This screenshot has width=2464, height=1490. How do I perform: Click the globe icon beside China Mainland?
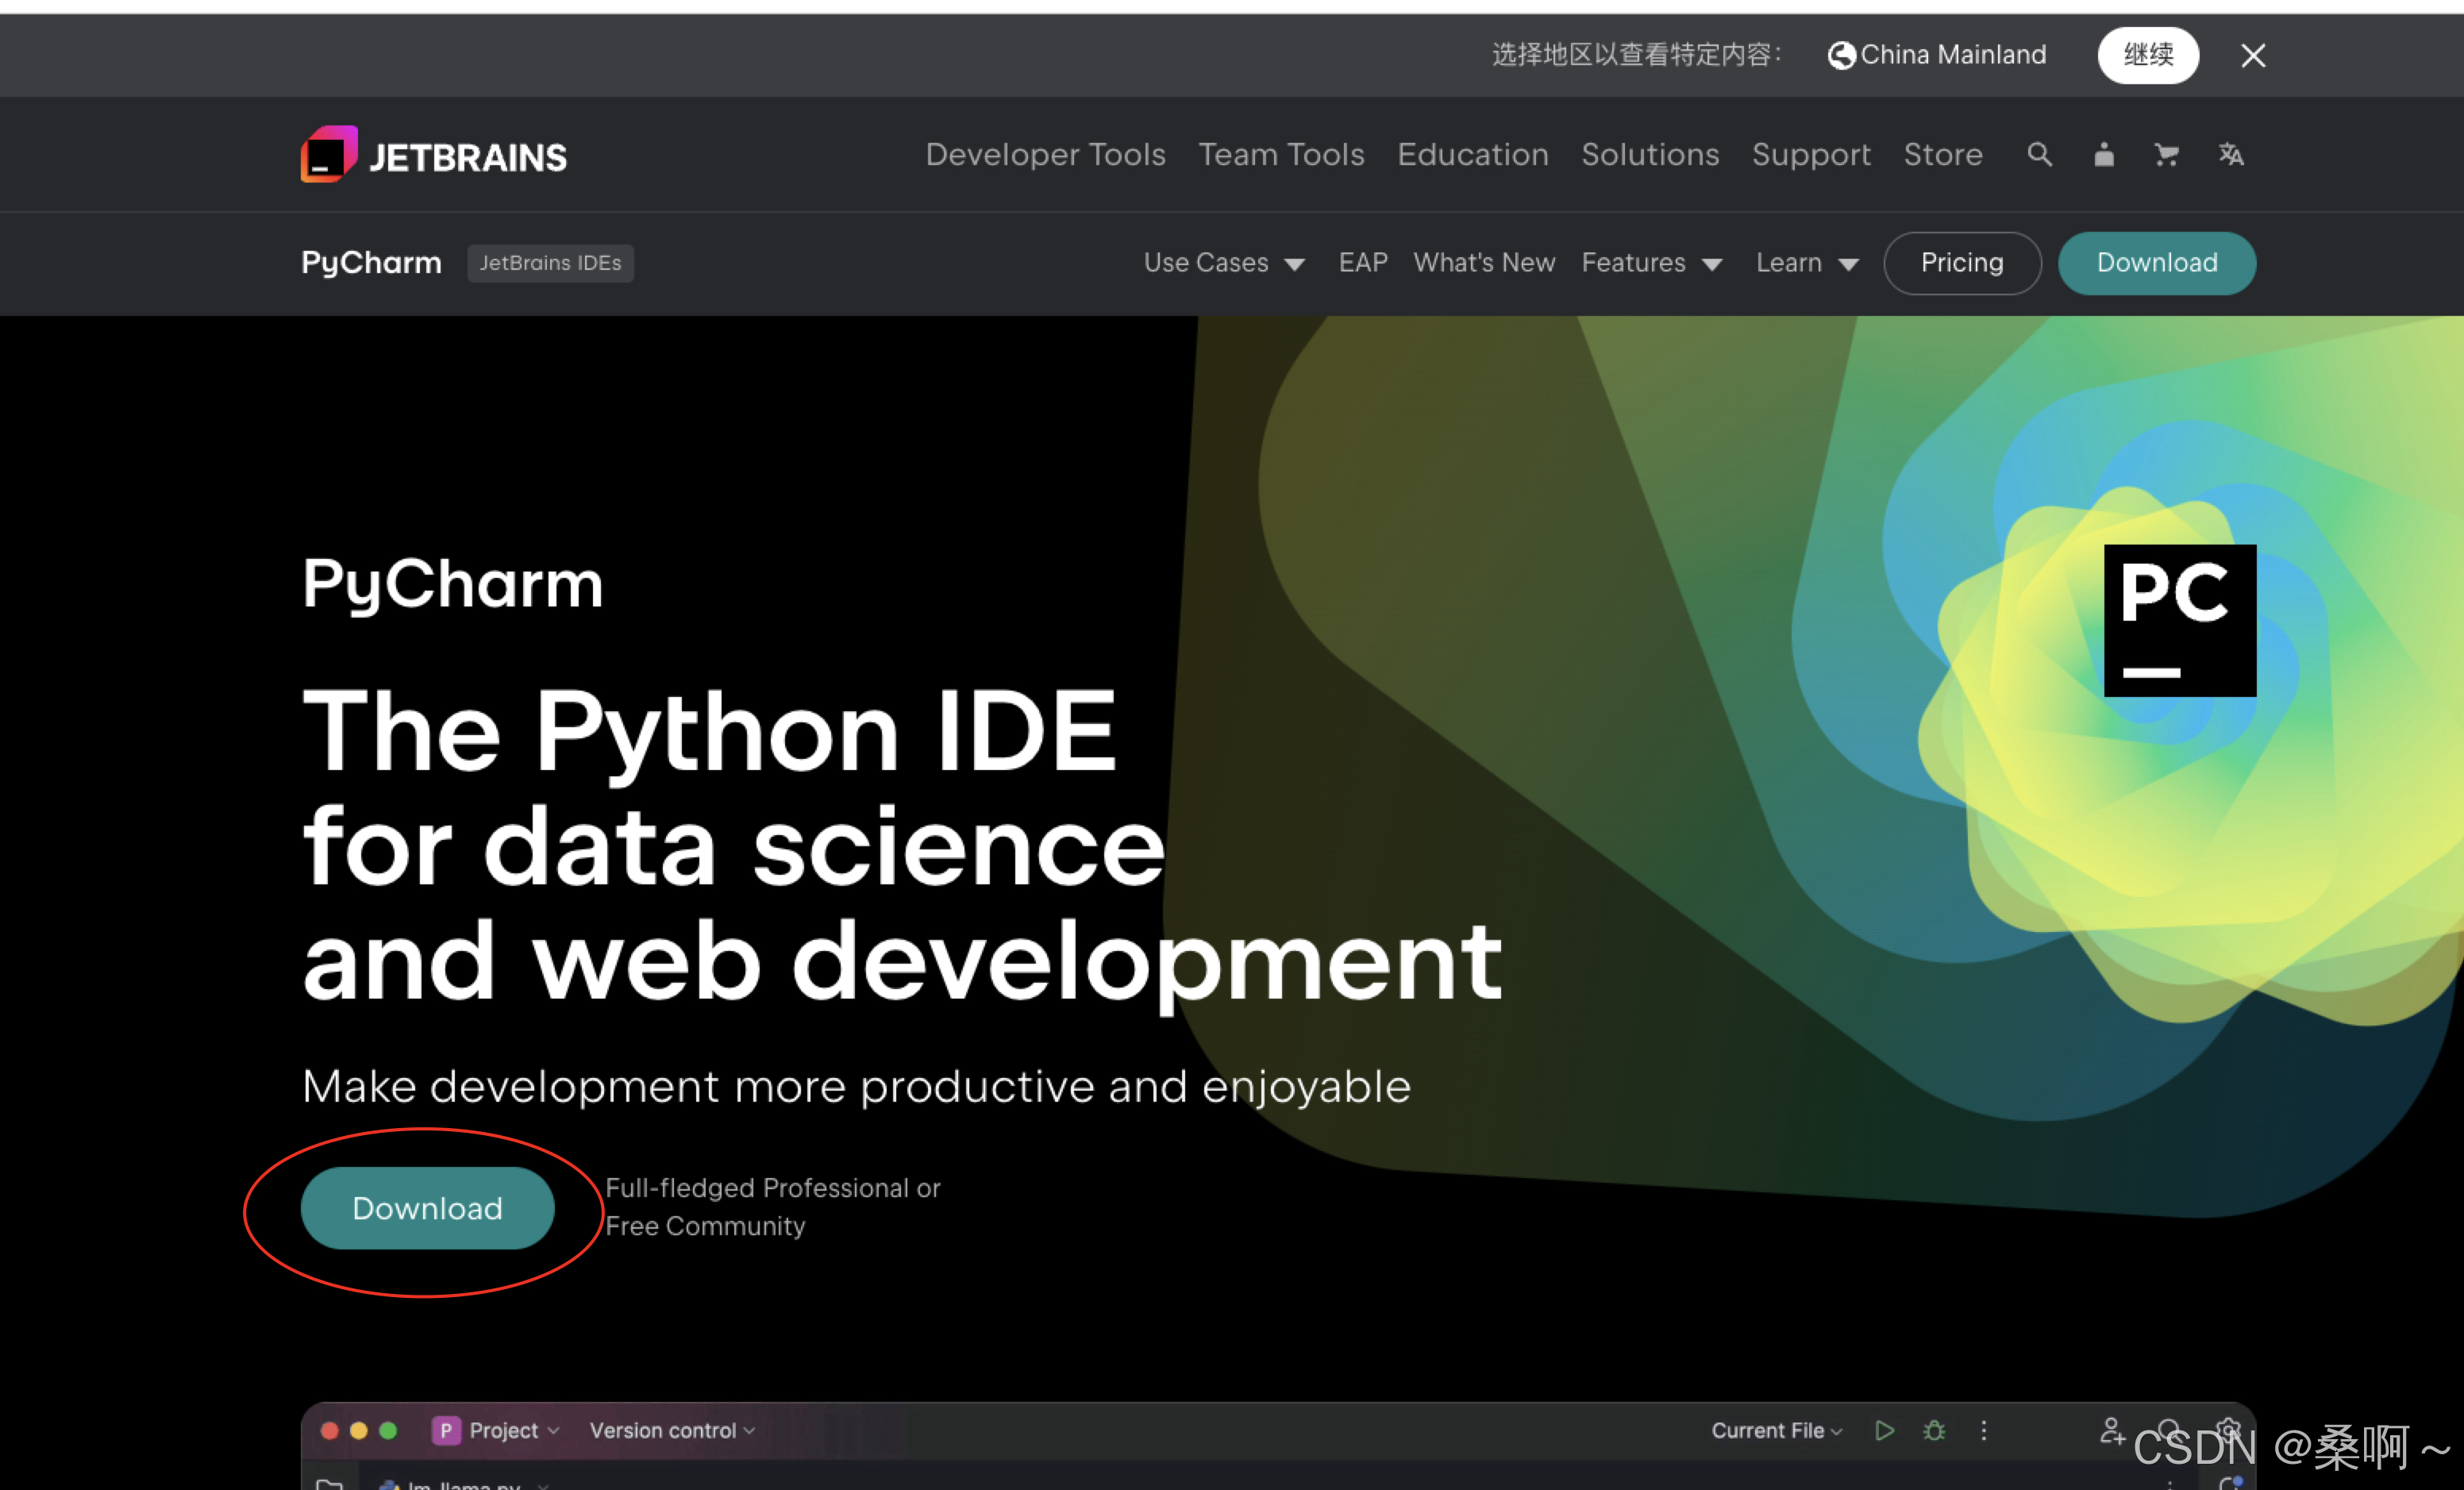pyautogui.click(x=1841, y=55)
